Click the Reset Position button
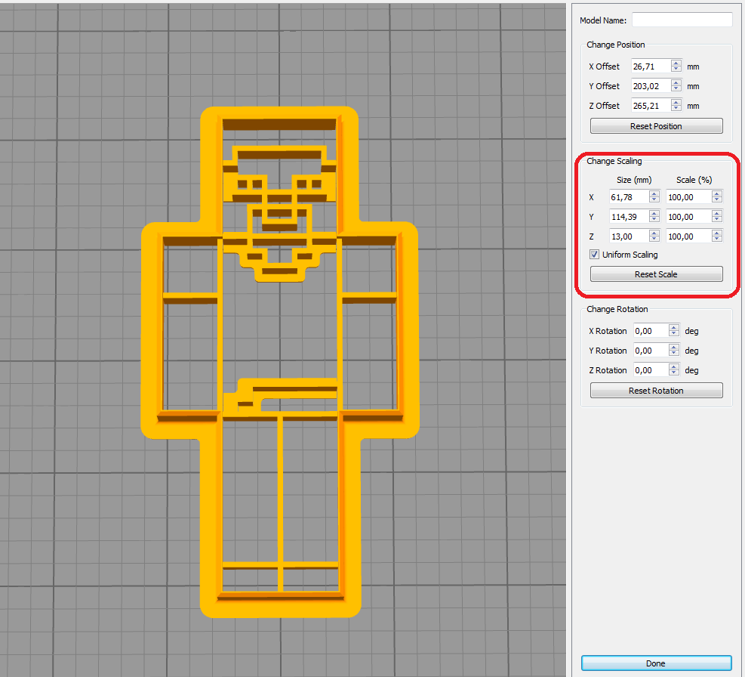This screenshot has width=745, height=677. click(x=656, y=126)
